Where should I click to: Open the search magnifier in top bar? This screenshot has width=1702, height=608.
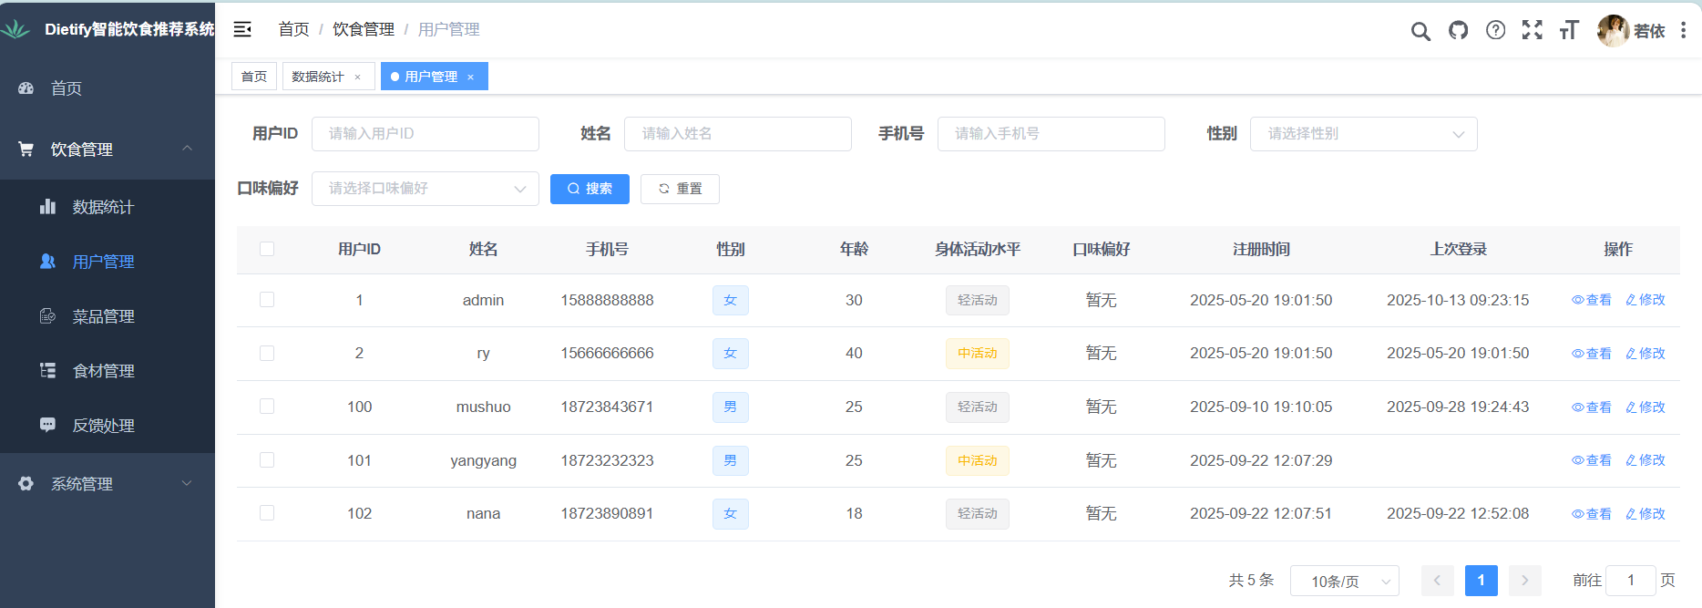click(1420, 31)
